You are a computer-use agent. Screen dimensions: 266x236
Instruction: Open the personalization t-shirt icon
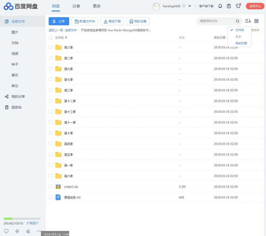pyautogui.click(x=238, y=6)
